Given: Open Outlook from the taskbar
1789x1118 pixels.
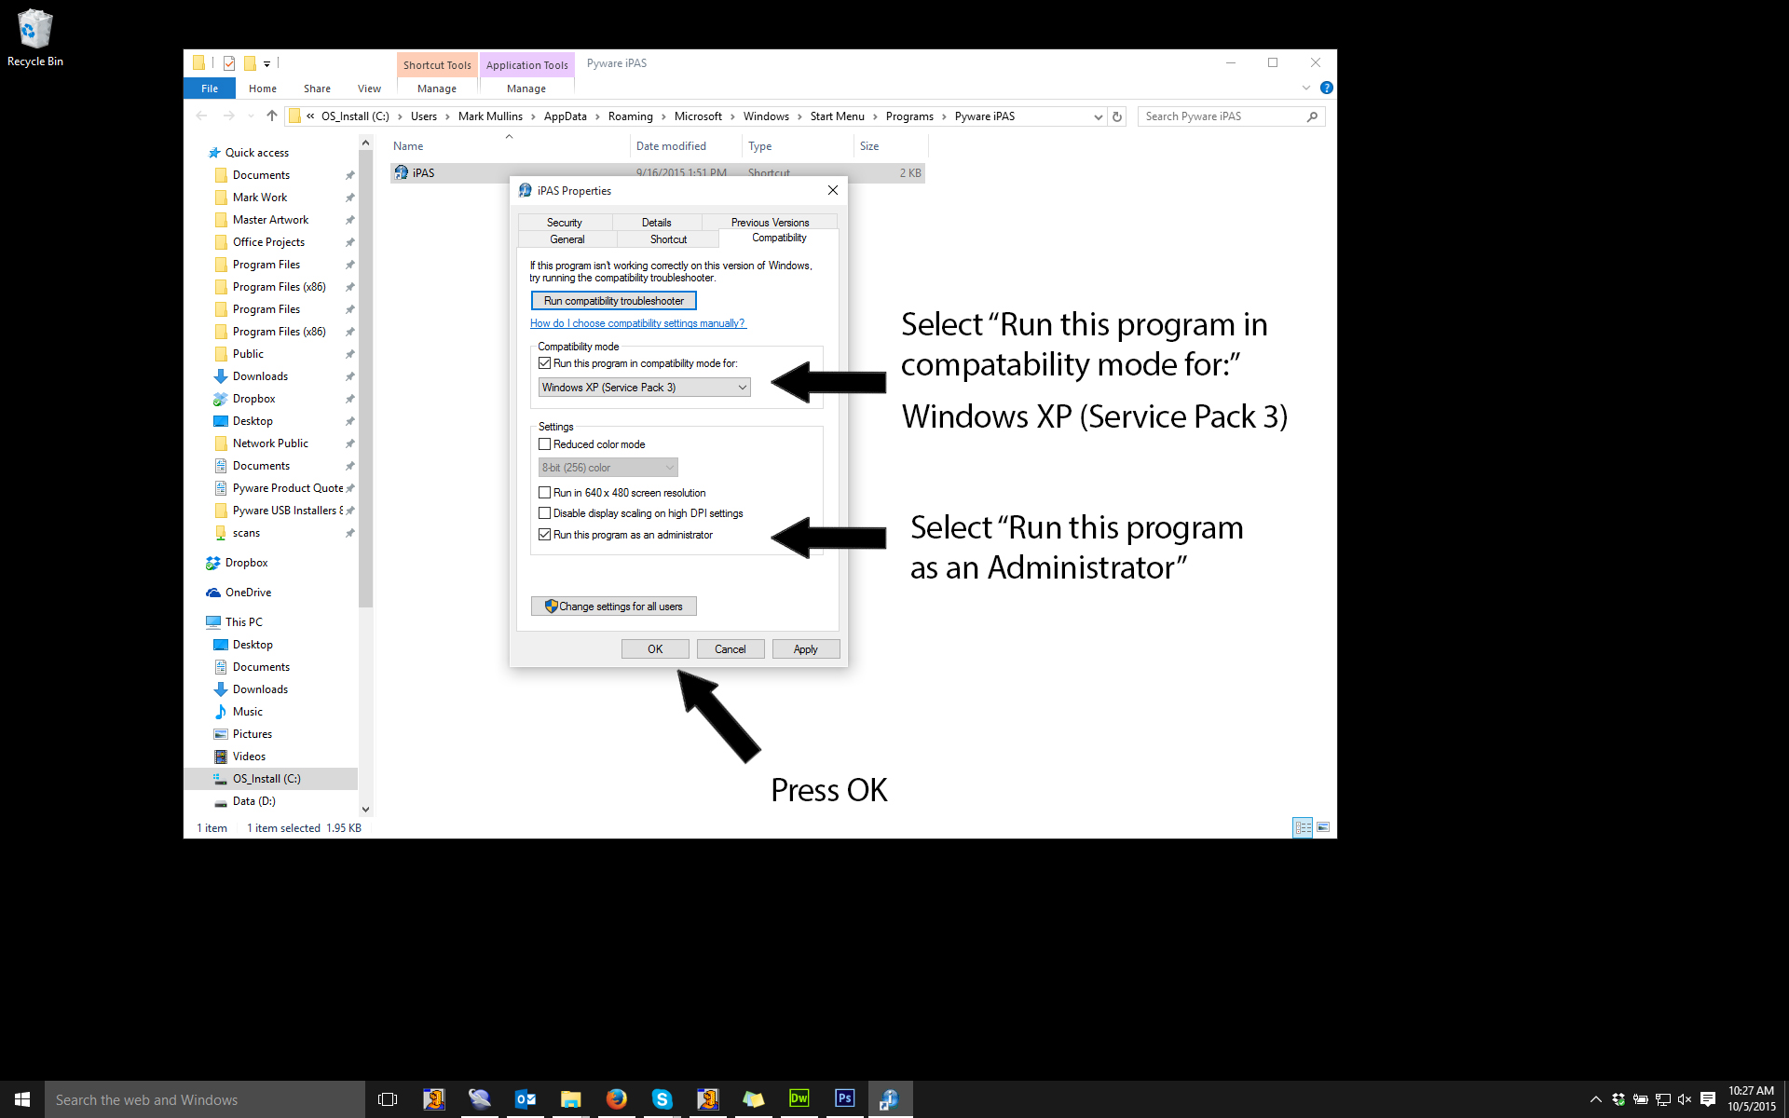Looking at the screenshot, I should (x=526, y=1099).
